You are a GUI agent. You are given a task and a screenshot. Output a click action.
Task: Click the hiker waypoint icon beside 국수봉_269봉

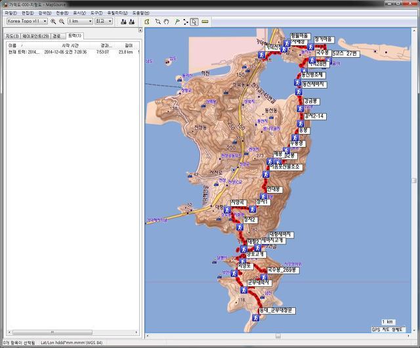tap(264, 277)
